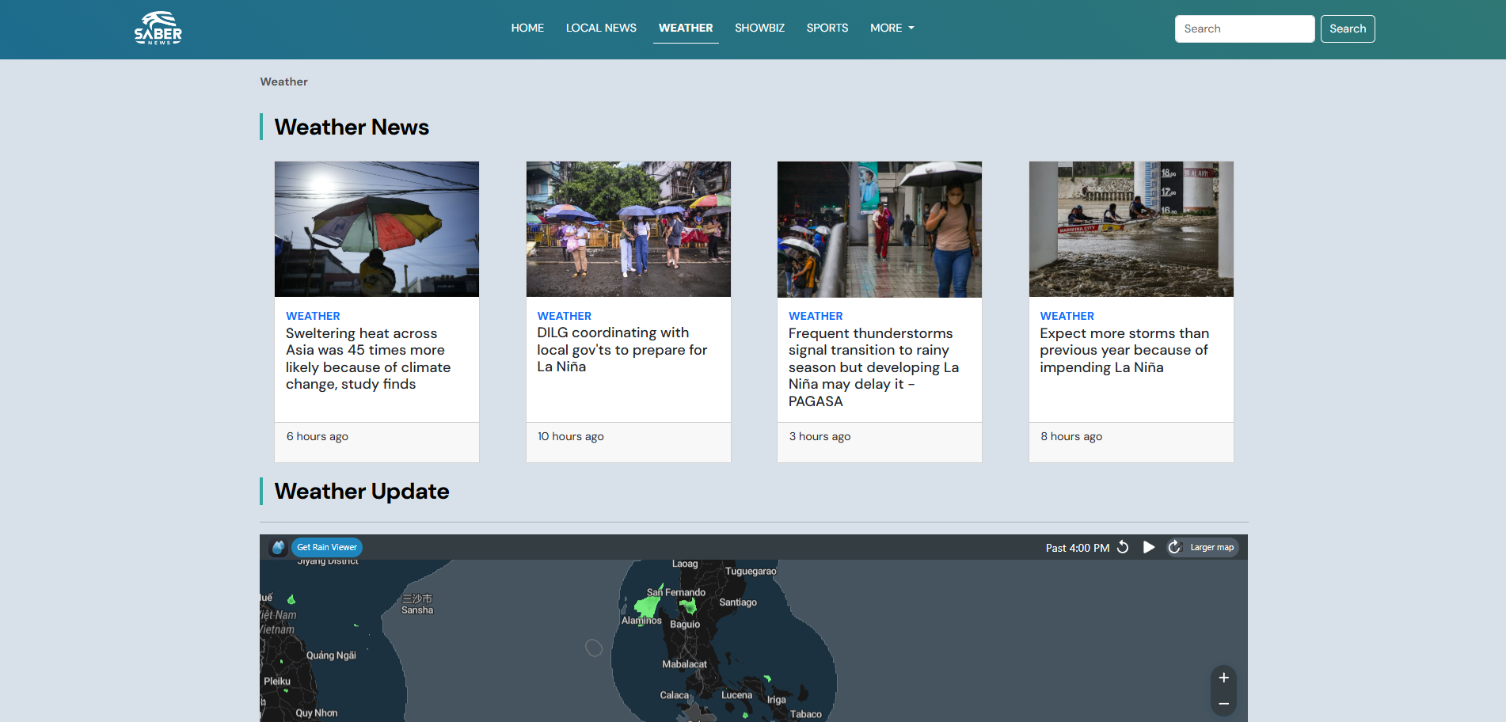
Task: Click '3 hours ago' timestamp
Action: coord(820,436)
